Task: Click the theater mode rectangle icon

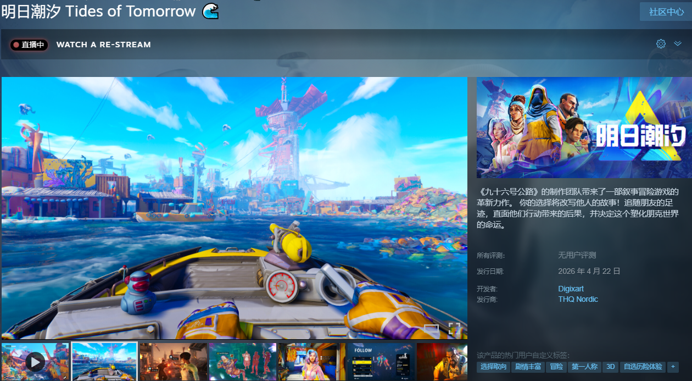Action: click(x=431, y=329)
